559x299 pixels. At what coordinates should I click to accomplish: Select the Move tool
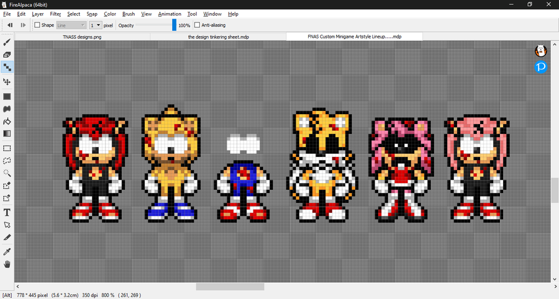click(7, 82)
